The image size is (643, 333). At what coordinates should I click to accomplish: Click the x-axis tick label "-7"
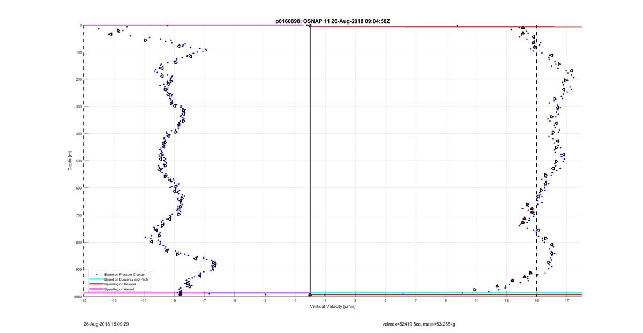(x=204, y=300)
